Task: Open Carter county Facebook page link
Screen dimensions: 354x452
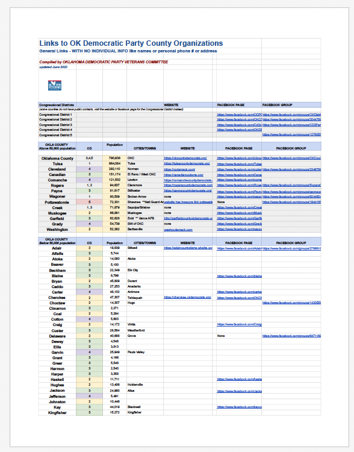Action: (x=239, y=292)
